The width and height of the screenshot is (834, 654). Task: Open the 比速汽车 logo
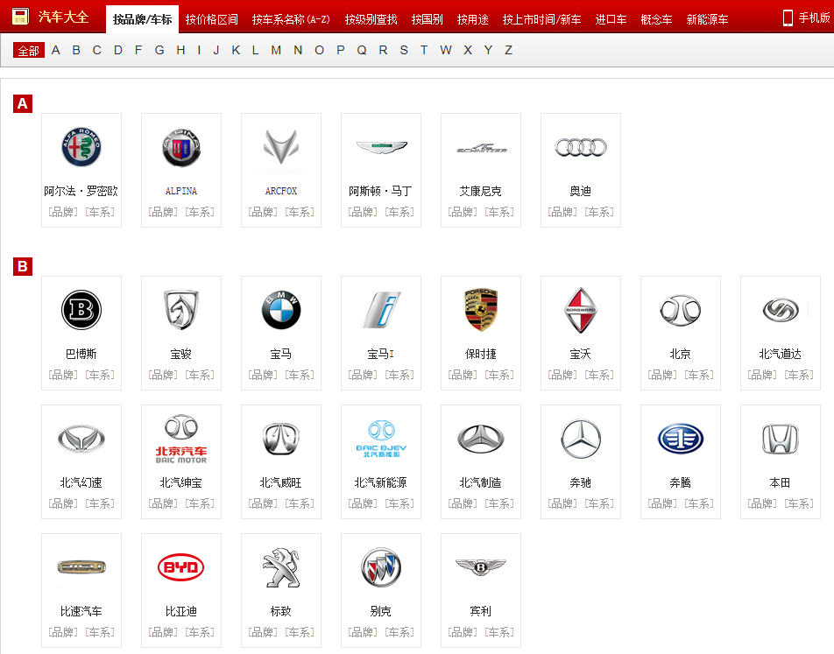click(81, 567)
